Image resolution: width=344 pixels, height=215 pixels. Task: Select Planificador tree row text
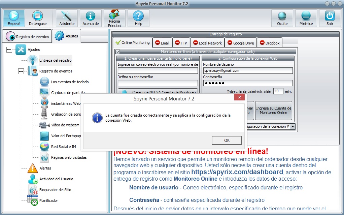(49, 201)
